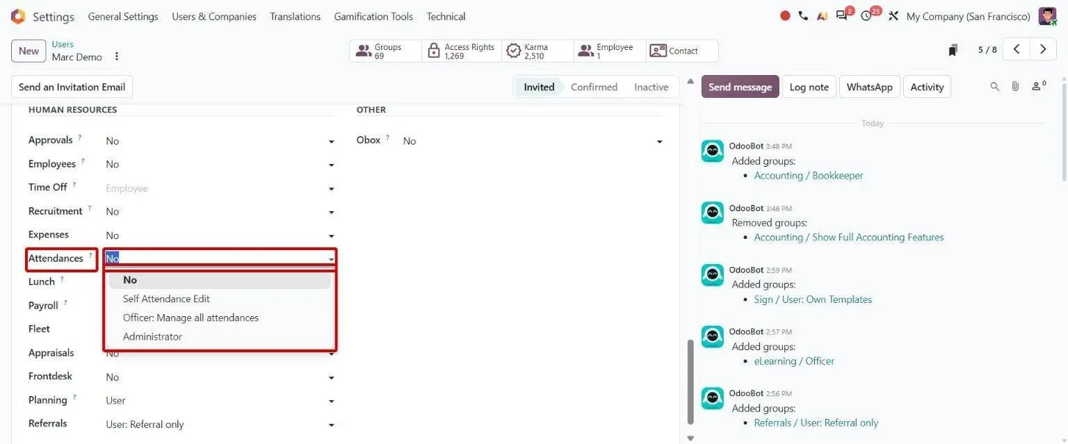Open the My Company (San Francisco) switcher
The height and width of the screenshot is (444, 1068).
coord(969,16)
